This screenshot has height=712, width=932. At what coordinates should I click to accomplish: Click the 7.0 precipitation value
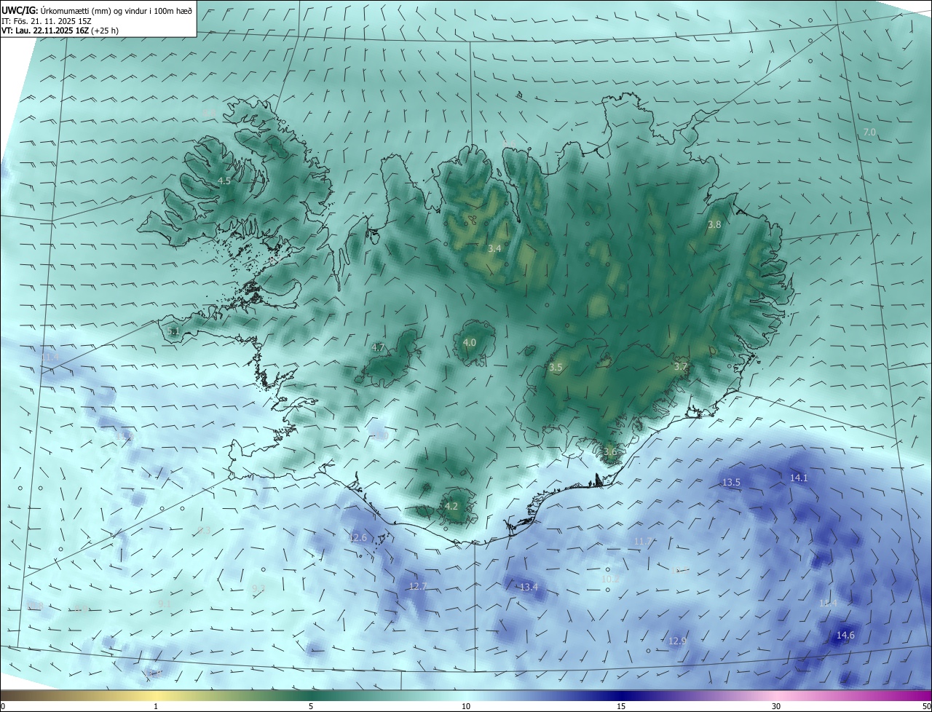(x=869, y=132)
